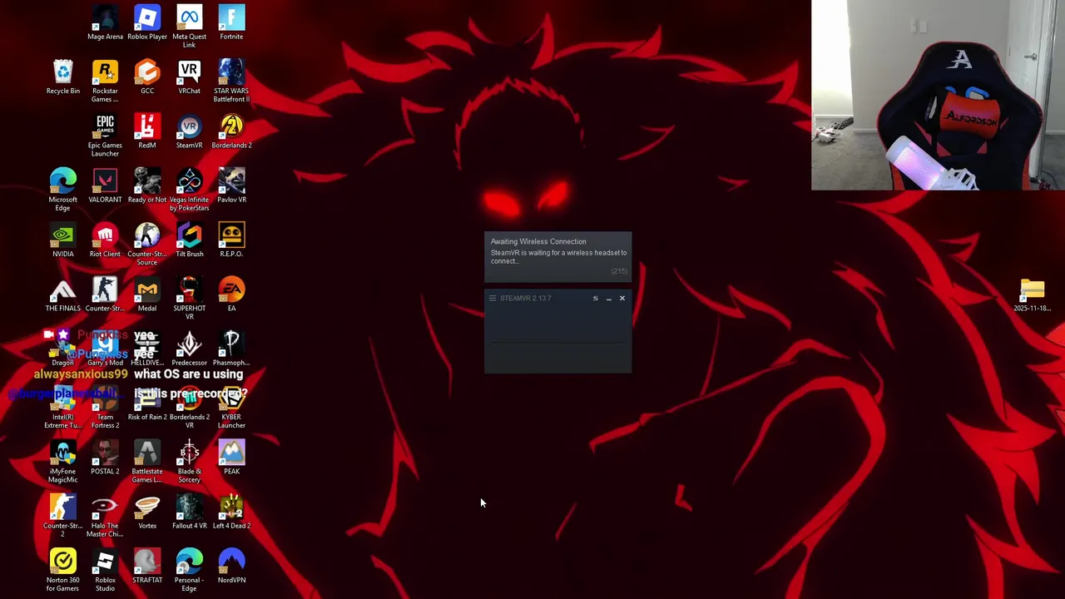Launch Roblox Player from the desktop
The image size is (1065, 599).
coord(147,23)
